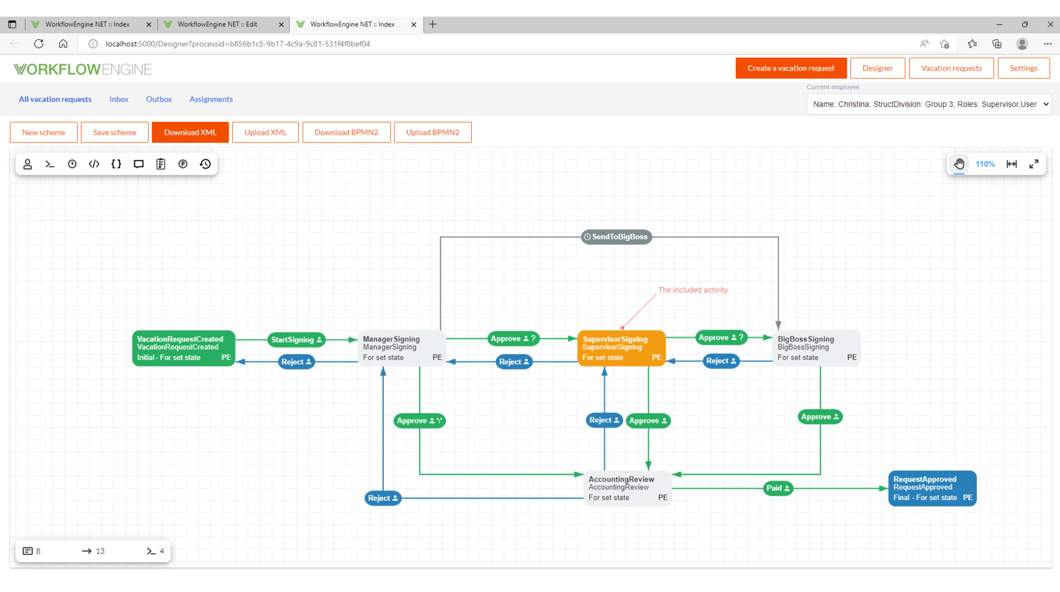The width and height of the screenshot is (1060, 592).
Task: Click the fit-to-width icon
Action: (1012, 164)
